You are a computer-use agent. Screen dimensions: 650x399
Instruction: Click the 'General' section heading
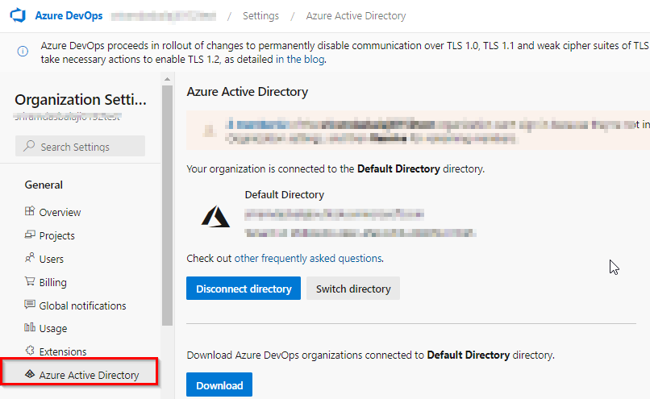click(x=44, y=185)
